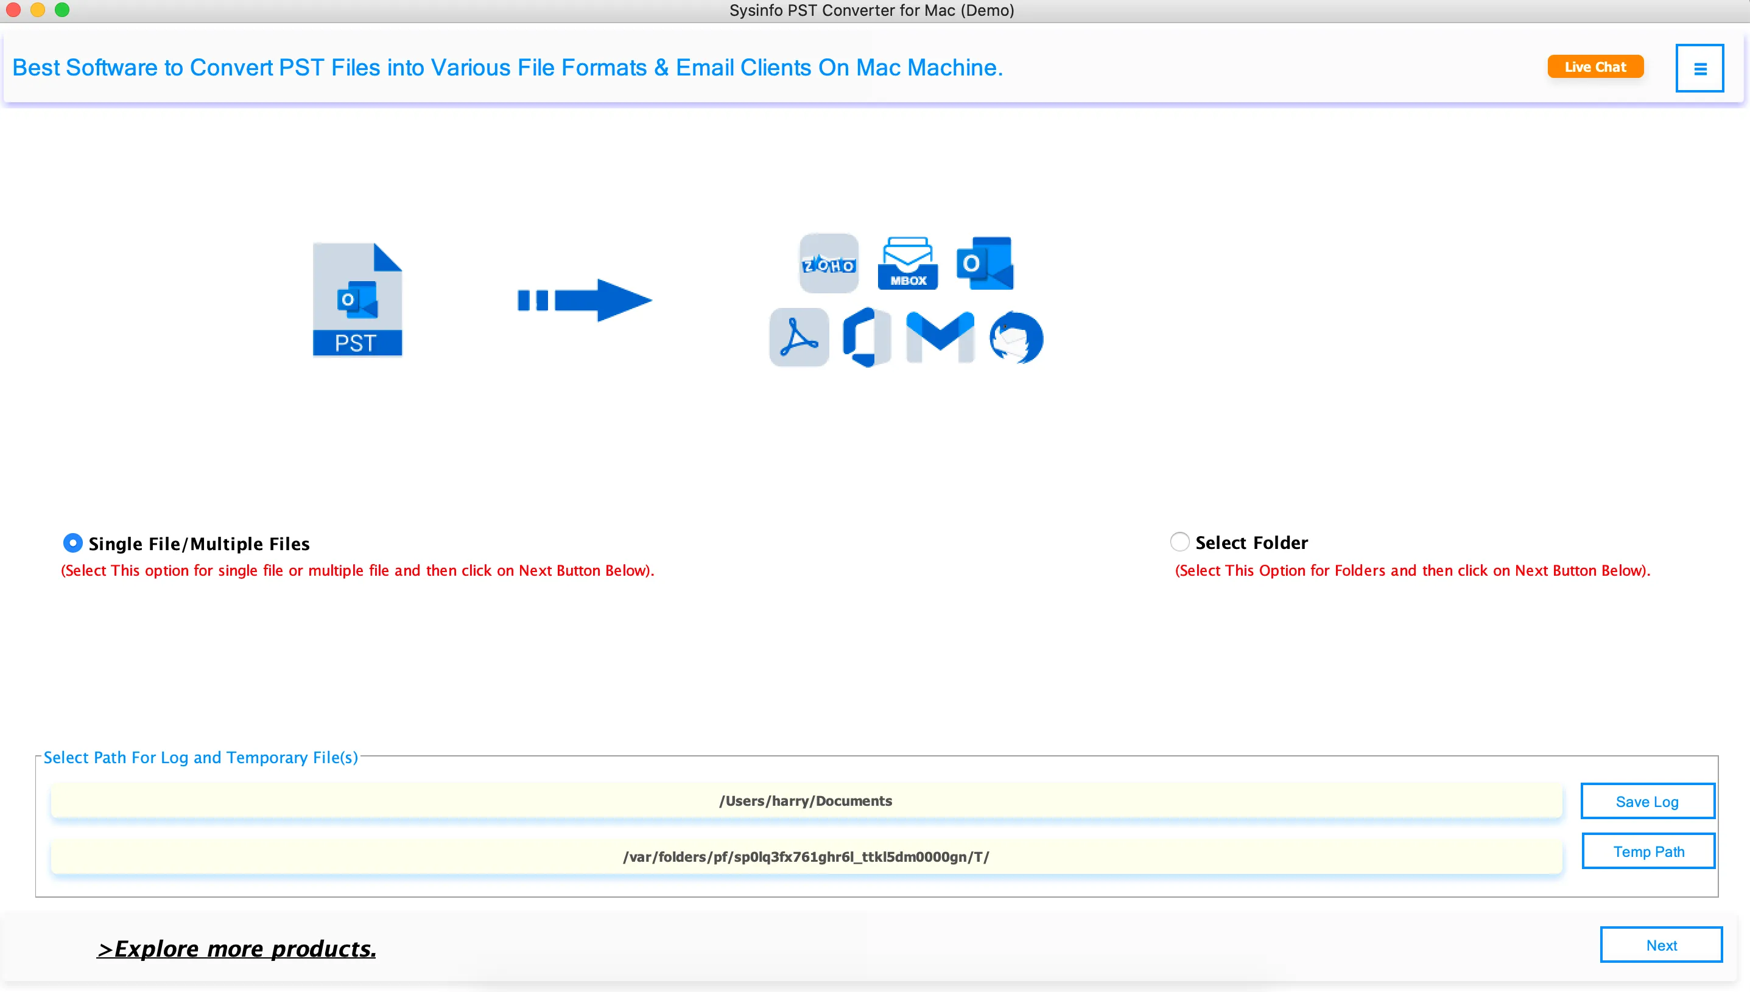1750x992 pixels.
Task: Click the Zoho mail icon
Action: tap(829, 264)
